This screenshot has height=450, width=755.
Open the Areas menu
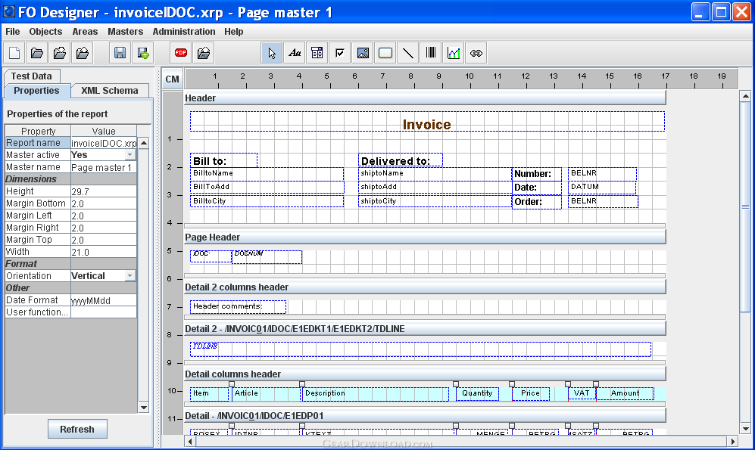85,31
